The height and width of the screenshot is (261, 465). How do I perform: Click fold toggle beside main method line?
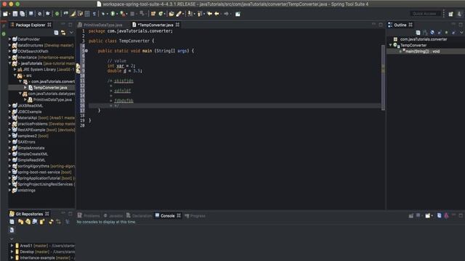tap(86, 51)
